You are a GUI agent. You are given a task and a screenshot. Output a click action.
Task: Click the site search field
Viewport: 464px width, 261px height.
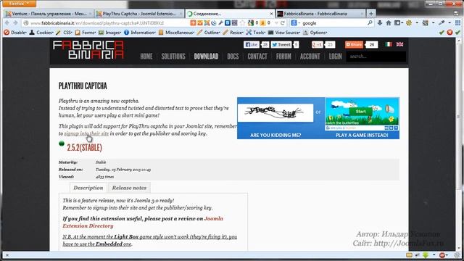click(x=376, y=57)
